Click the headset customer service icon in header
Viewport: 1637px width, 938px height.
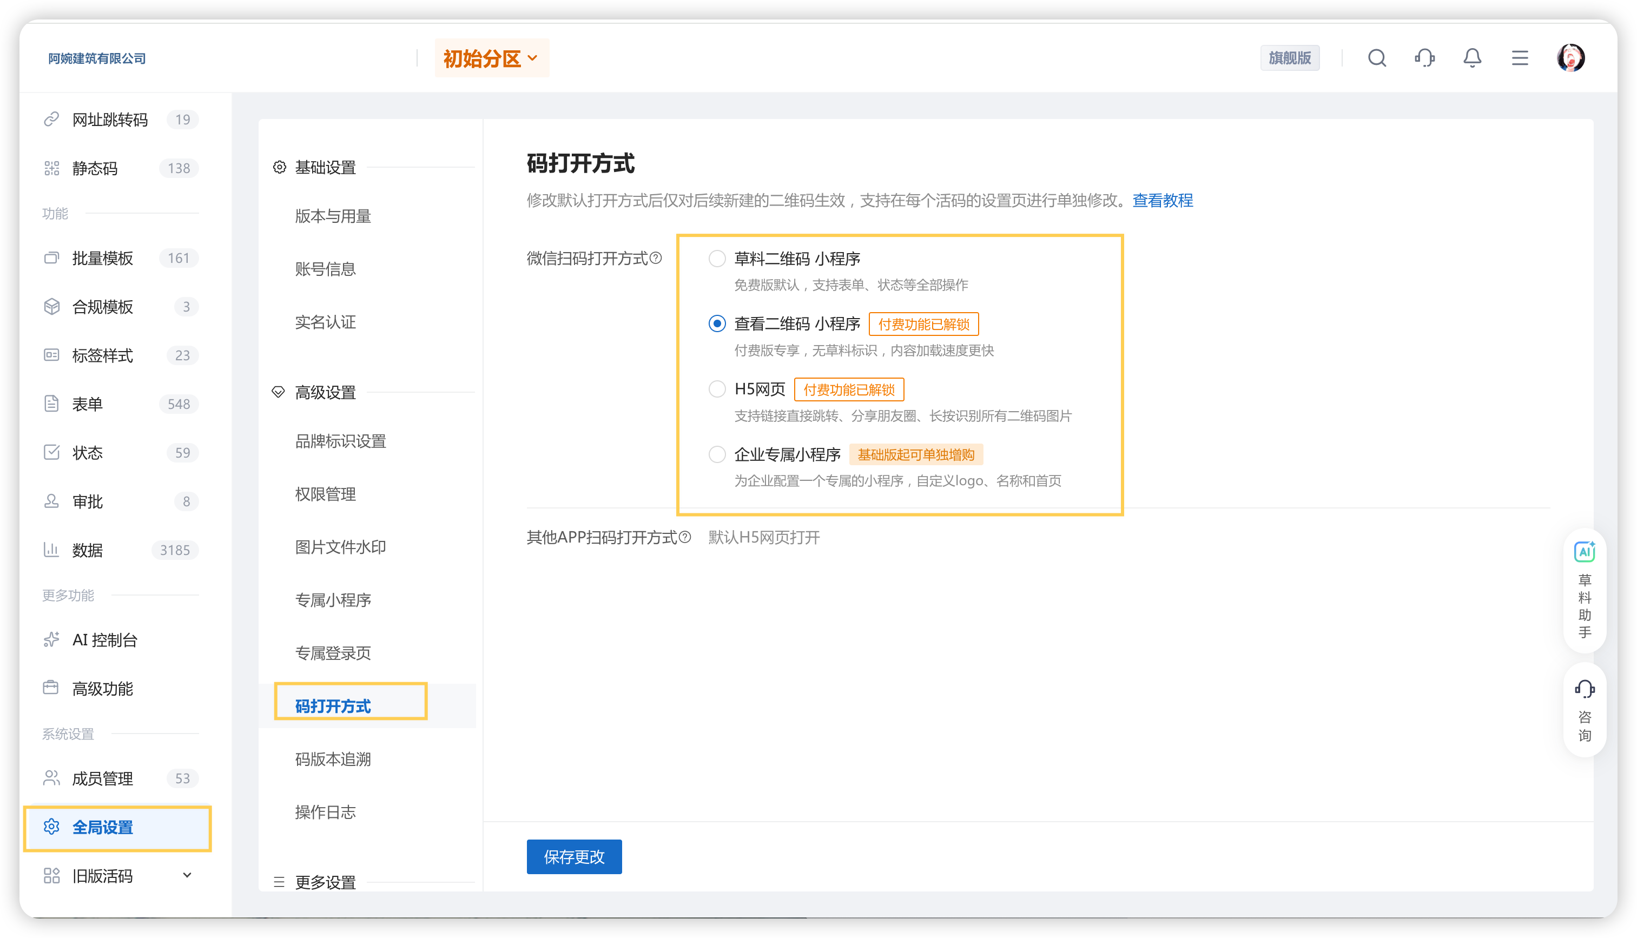coord(1424,58)
